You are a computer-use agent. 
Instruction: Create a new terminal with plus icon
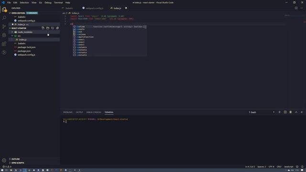click(279, 112)
